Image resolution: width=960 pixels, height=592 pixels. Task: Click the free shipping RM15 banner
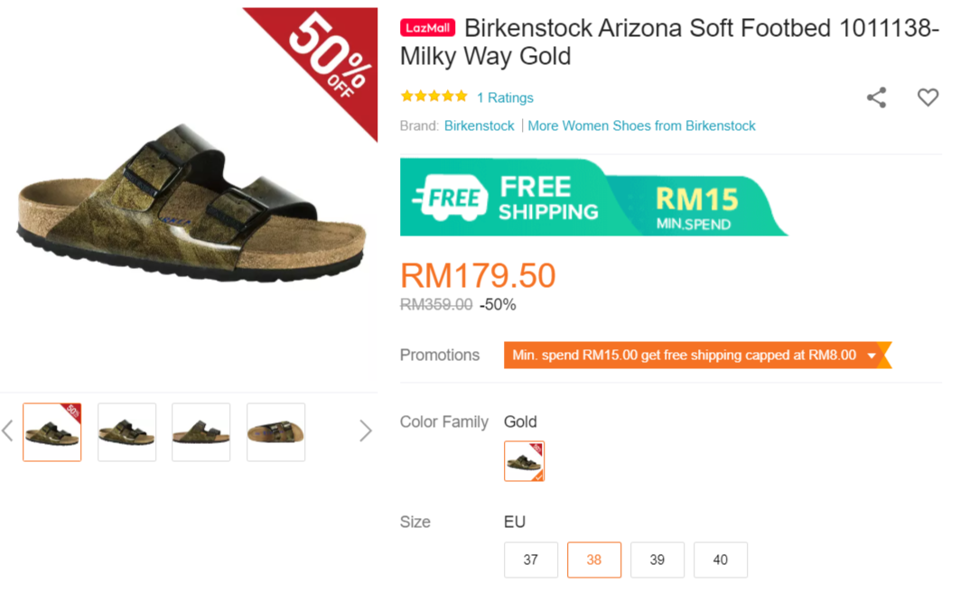coord(592,198)
